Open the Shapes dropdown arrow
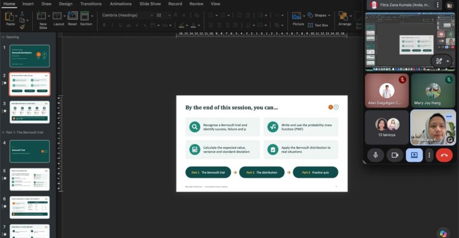459x238 pixels. point(329,15)
